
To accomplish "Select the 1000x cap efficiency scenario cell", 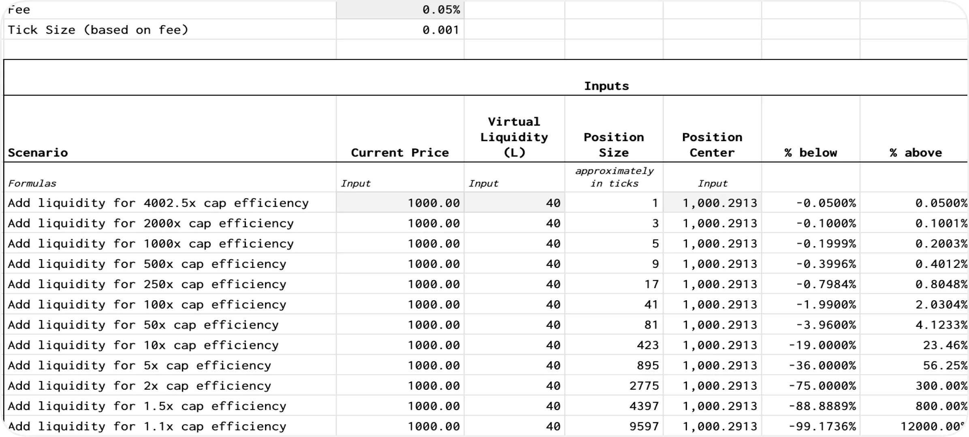I will 170,243.
